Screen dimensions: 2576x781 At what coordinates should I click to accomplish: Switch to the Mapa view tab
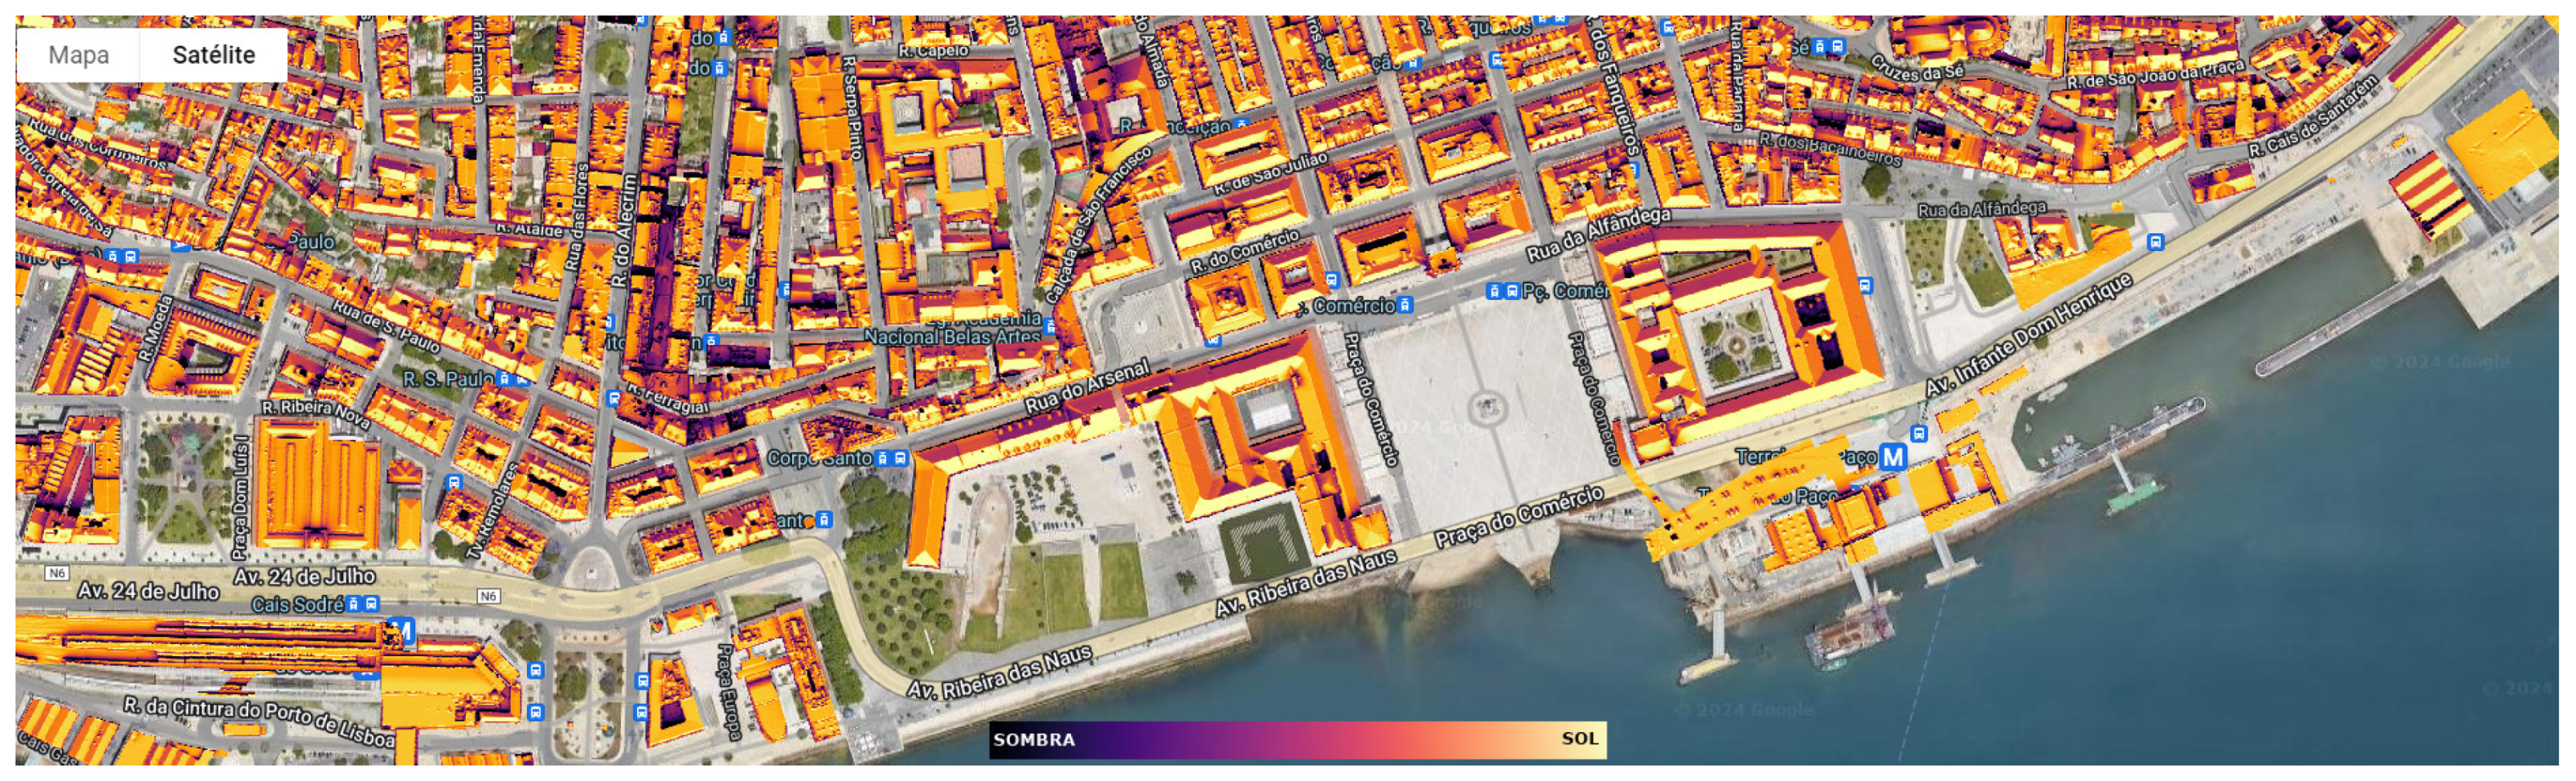[78, 55]
